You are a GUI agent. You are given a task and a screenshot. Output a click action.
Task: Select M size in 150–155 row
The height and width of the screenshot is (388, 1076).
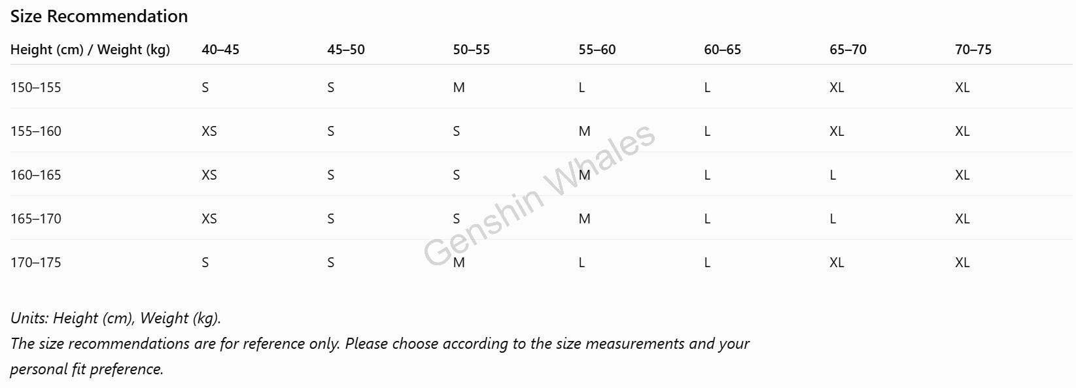tap(459, 88)
